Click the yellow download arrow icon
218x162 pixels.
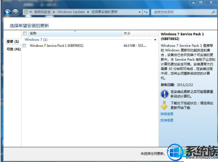[x=164, y=105]
